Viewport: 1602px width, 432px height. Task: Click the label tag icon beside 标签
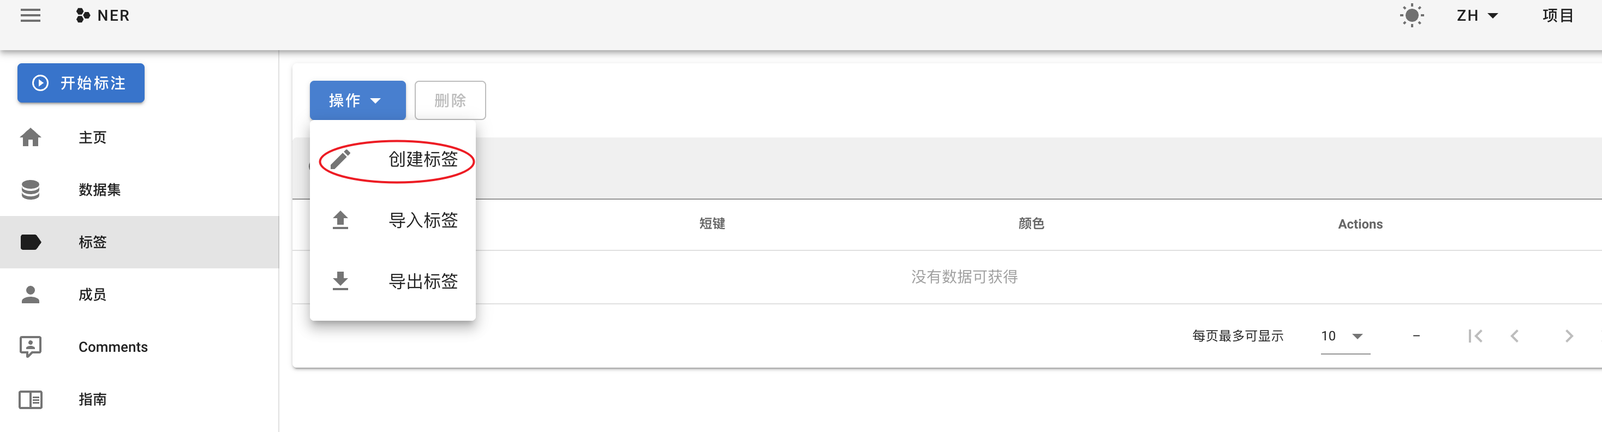[30, 242]
